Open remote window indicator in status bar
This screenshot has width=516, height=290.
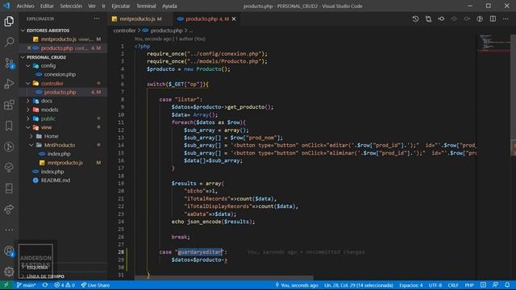point(6,285)
